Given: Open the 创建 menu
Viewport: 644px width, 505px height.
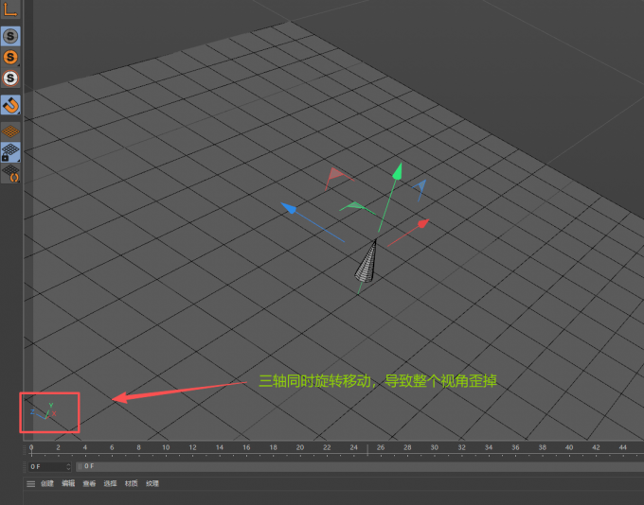Looking at the screenshot, I should (x=47, y=483).
